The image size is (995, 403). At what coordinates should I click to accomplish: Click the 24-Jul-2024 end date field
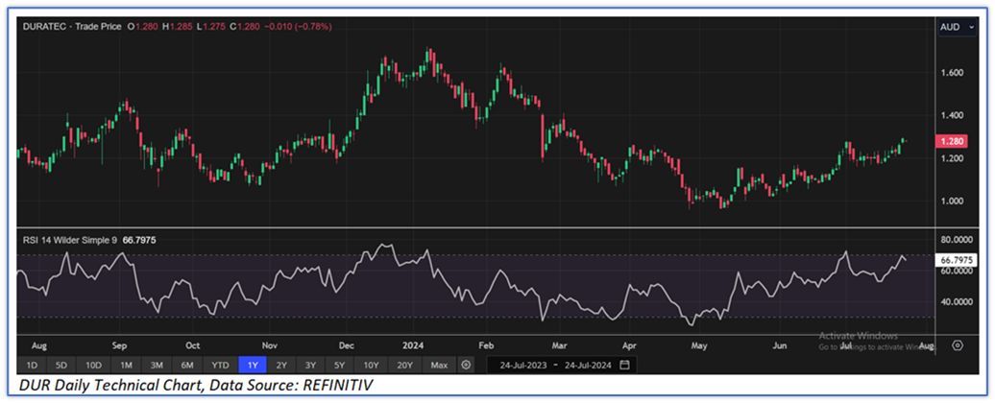point(589,365)
